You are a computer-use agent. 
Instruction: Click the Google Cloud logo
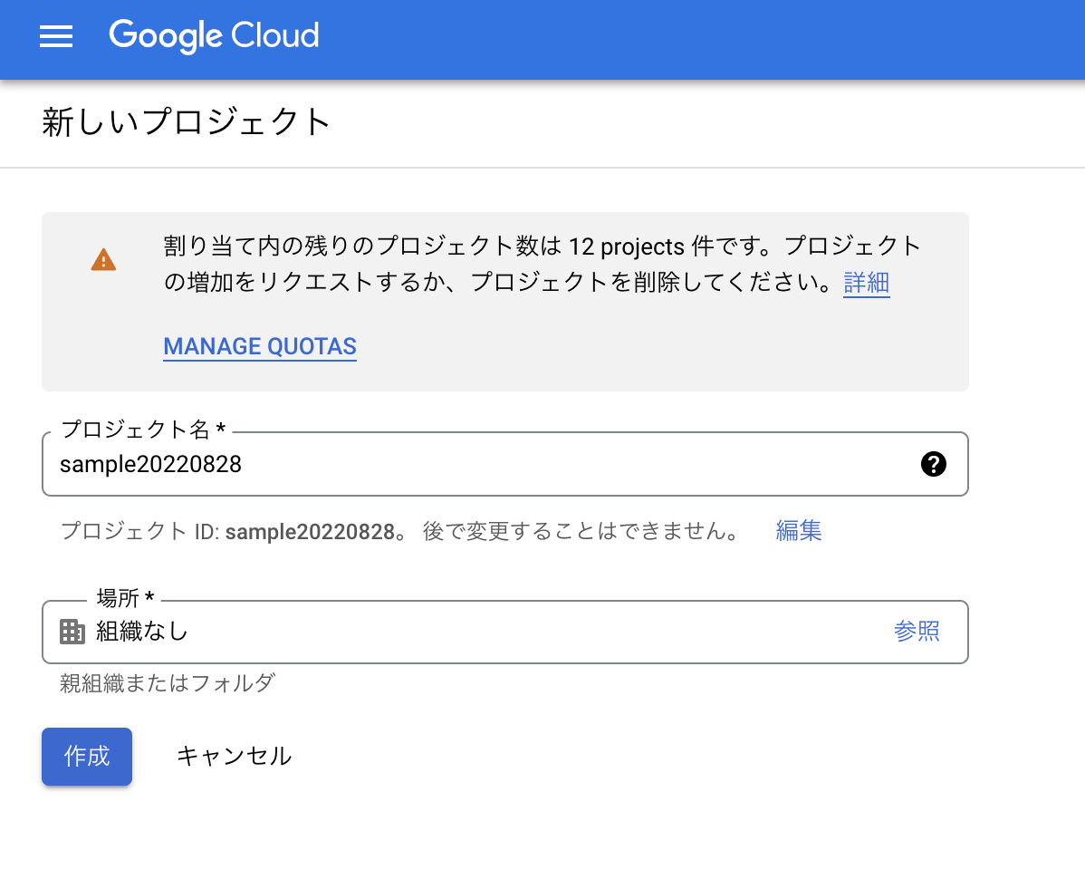[214, 36]
